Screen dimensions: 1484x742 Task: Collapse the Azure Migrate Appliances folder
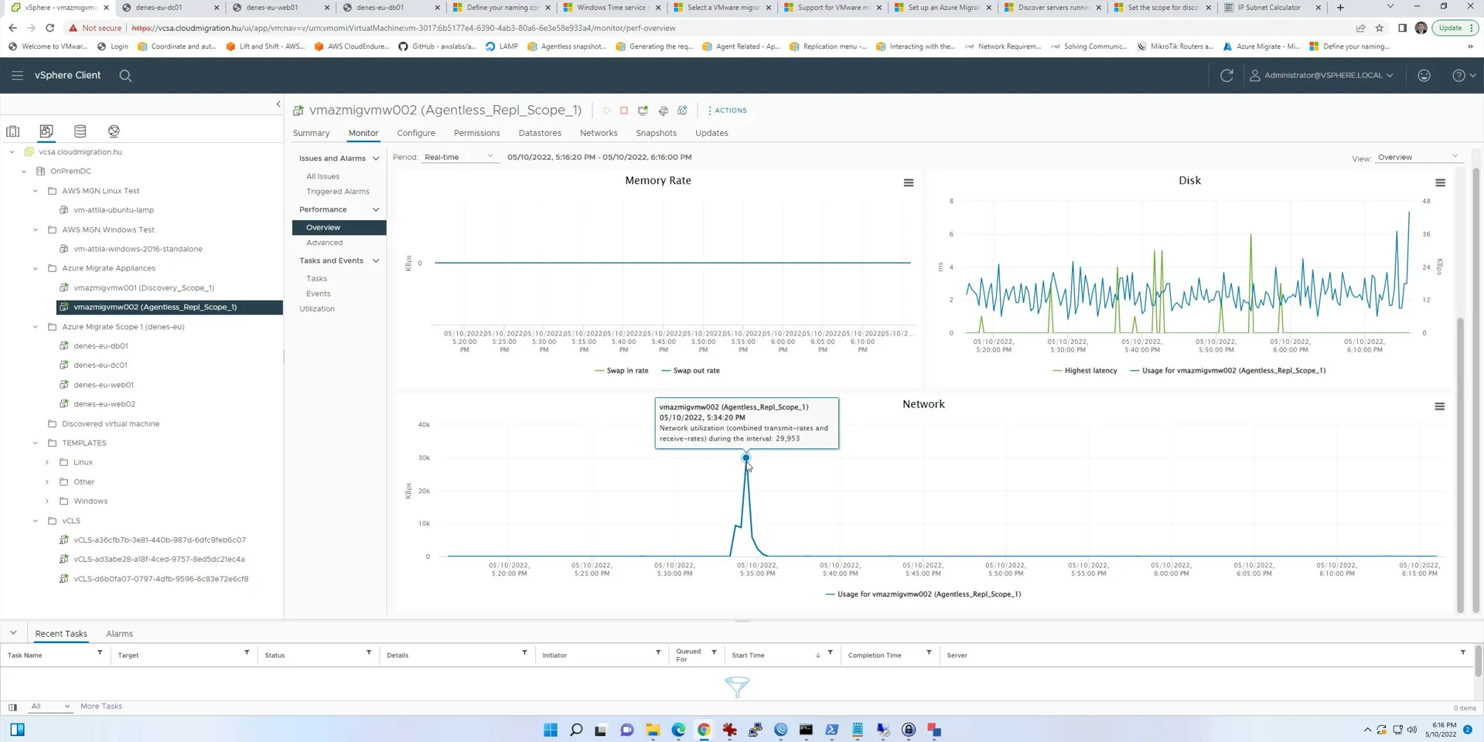pyautogui.click(x=36, y=268)
